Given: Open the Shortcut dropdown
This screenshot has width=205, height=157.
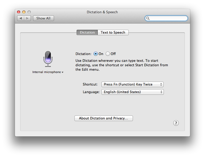Looking at the screenshot, I should [132, 84].
